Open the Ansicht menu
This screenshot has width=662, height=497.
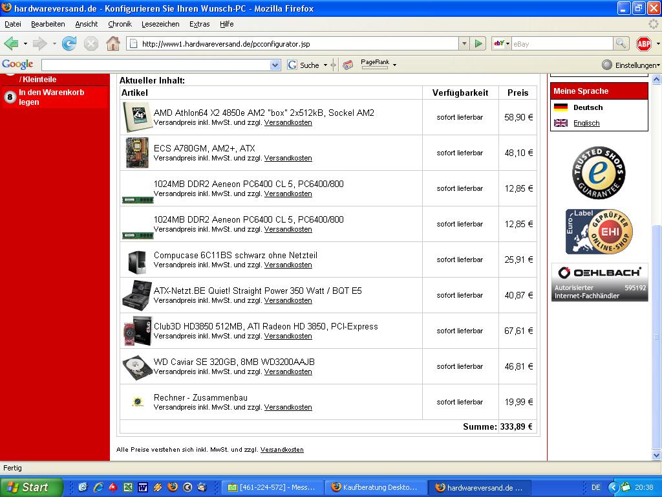[x=86, y=24]
